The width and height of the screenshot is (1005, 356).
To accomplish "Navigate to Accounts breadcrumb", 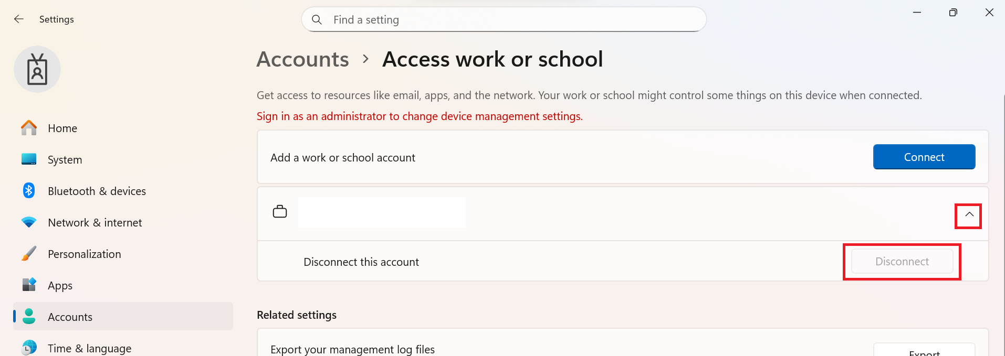I will pyautogui.click(x=302, y=59).
